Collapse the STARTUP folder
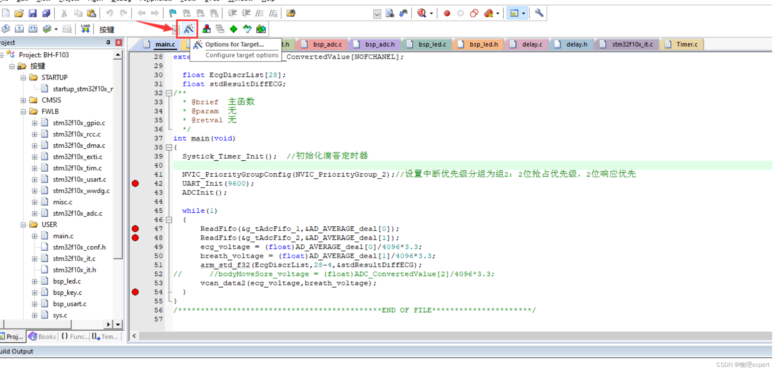This screenshot has height=371, width=775. pyautogui.click(x=23, y=78)
